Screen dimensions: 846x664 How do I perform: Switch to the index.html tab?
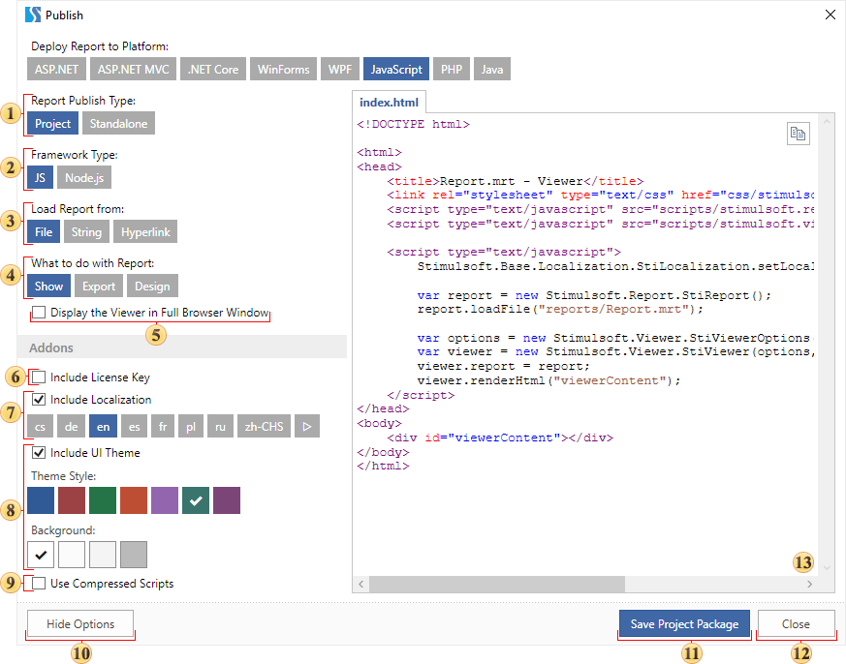click(x=388, y=103)
